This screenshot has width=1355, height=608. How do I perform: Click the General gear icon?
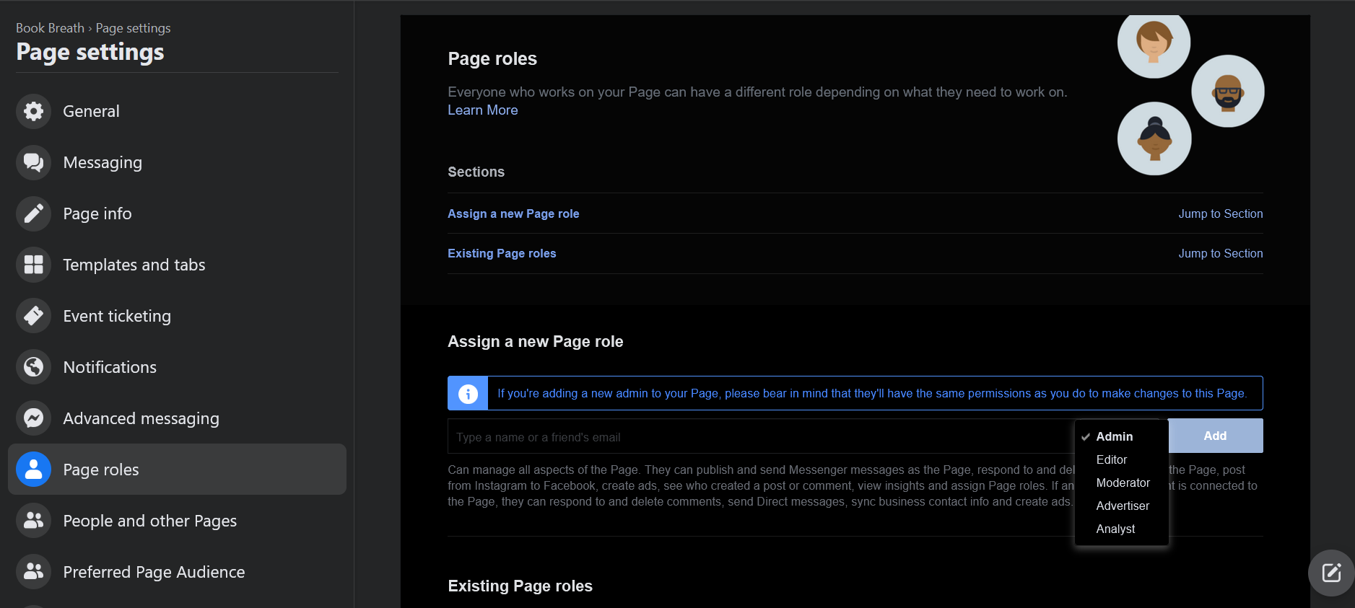33,111
